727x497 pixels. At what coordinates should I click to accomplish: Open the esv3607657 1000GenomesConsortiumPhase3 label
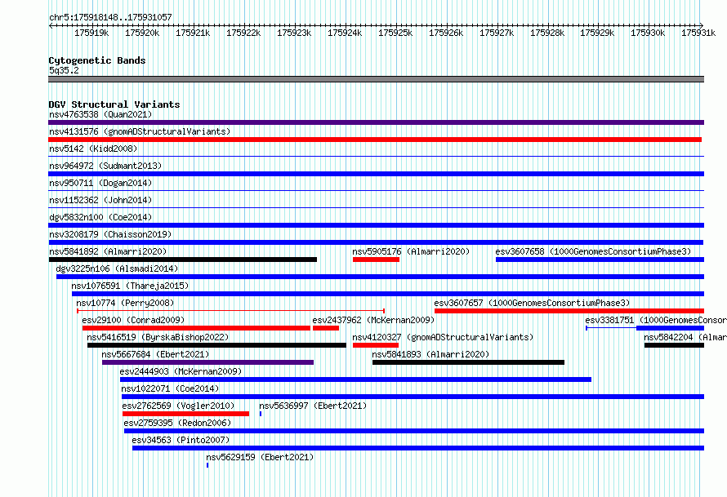click(533, 303)
